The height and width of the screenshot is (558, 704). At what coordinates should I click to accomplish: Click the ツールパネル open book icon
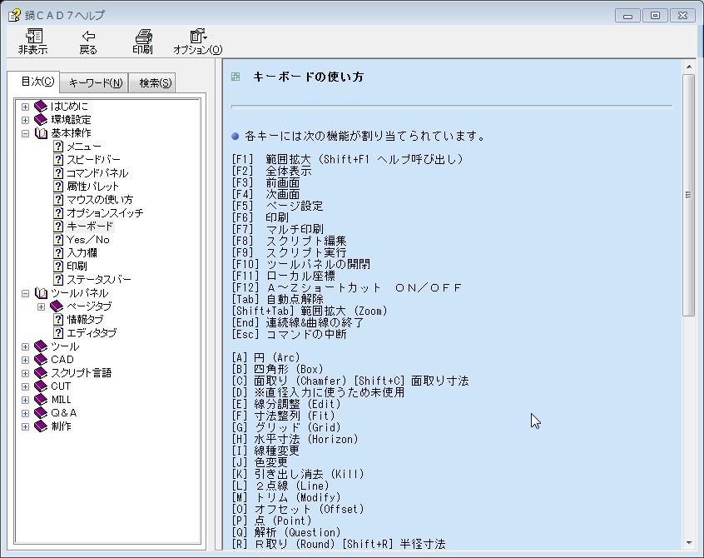pyautogui.click(x=41, y=293)
